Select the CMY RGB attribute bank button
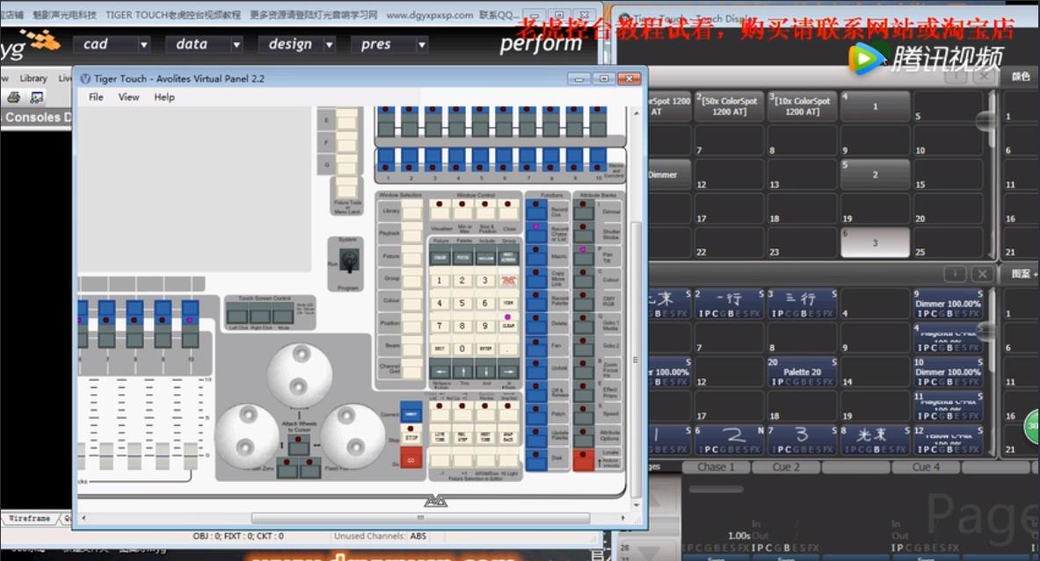Image resolution: width=1040 pixels, height=561 pixels. [x=583, y=301]
